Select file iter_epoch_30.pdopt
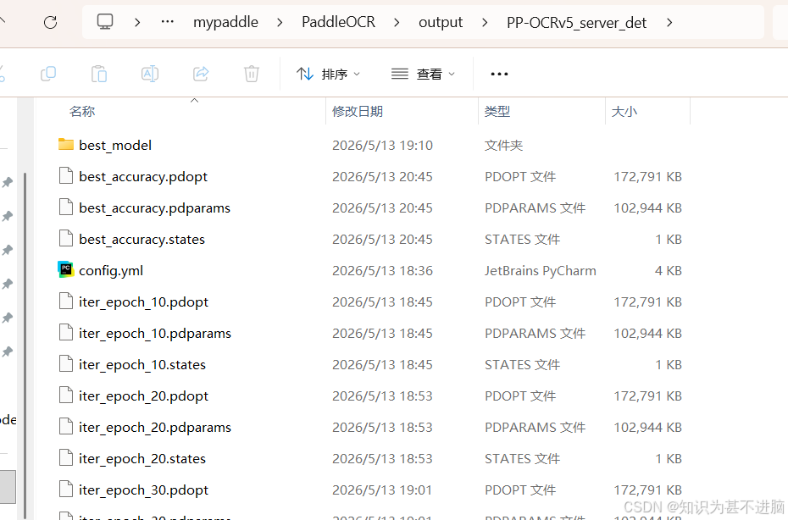The width and height of the screenshot is (788, 520). click(144, 490)
